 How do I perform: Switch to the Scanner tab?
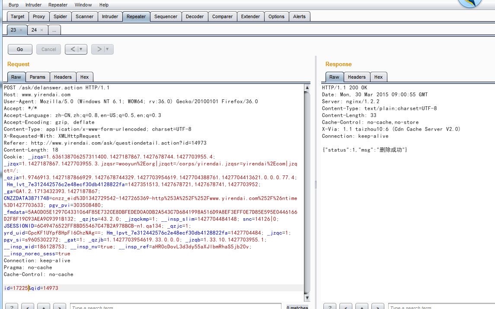pos(84,16)
